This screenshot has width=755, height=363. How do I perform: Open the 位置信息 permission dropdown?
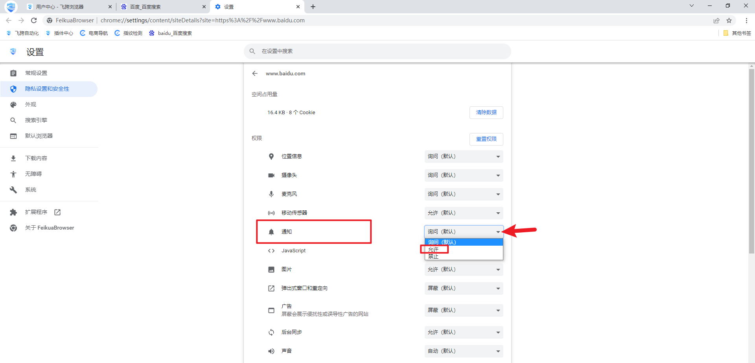(x=464, y=157)
